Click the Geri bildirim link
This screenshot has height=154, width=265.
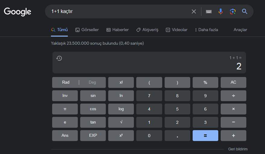(x=238, y=149)
